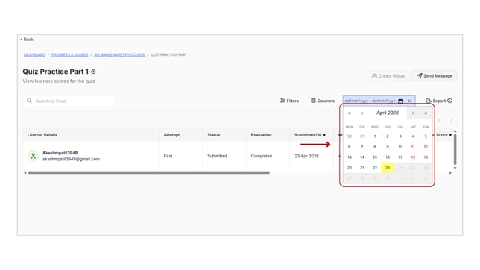Click the Send Message button
This screenshot has width=480, height=270.
(x=435, y=75)
